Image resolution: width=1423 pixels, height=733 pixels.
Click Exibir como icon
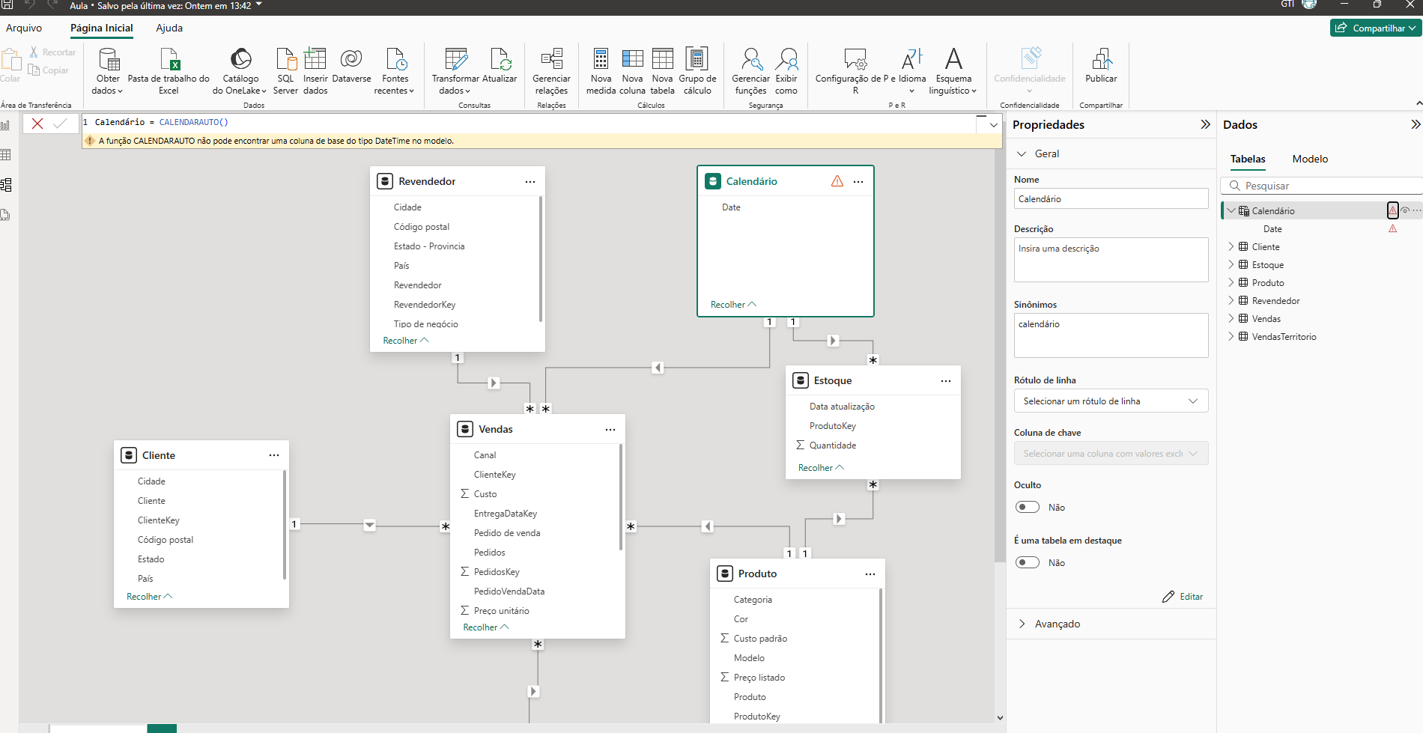(x=786, y=59)
